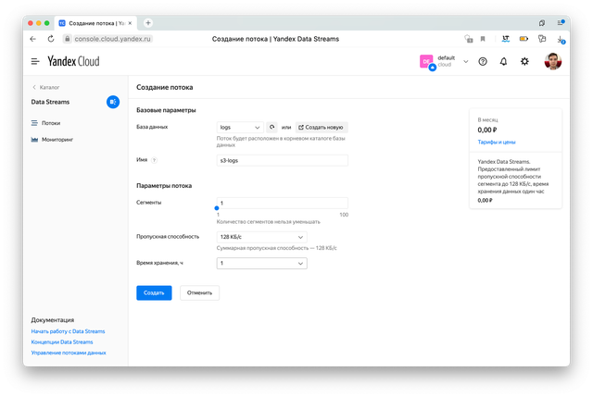The width and height of the screenshot is (593, 397).
Task: Open Мониторинг in the sidebar
Action: (x=57, y=139)
